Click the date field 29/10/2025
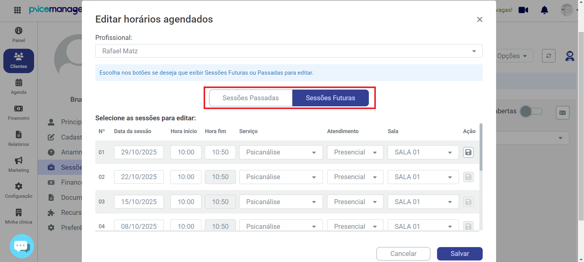The image size is (584, 262). pyautogui.click(x=139, y=152)
